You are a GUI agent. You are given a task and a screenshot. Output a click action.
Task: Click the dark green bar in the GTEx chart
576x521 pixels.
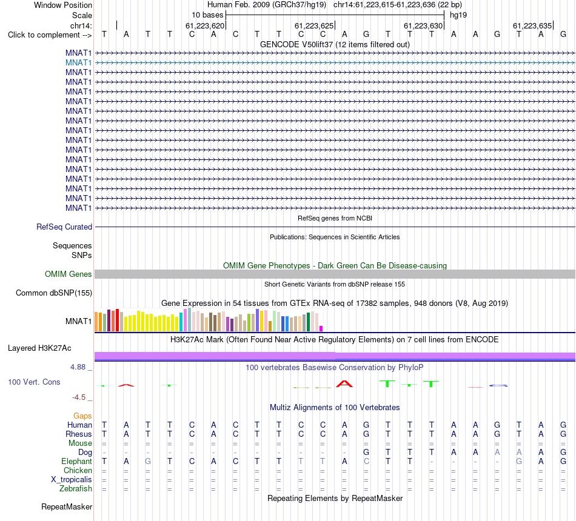[x=308, y=322]
